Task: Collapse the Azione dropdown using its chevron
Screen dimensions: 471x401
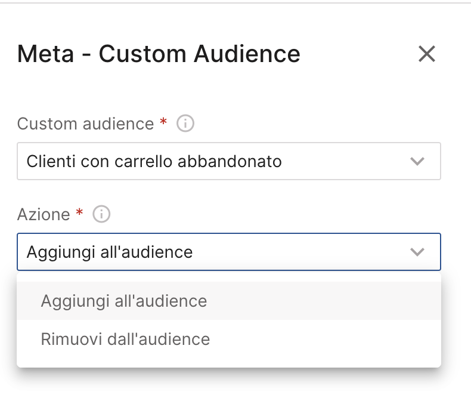Action: click(x=417, y=252)
